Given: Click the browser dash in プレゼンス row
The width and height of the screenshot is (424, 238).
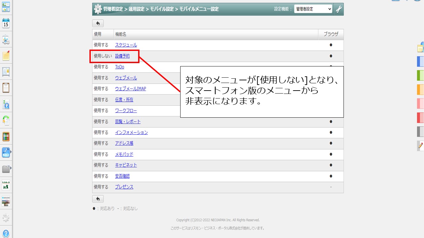Looking at the screenshot, I should [x=331, y=187].
